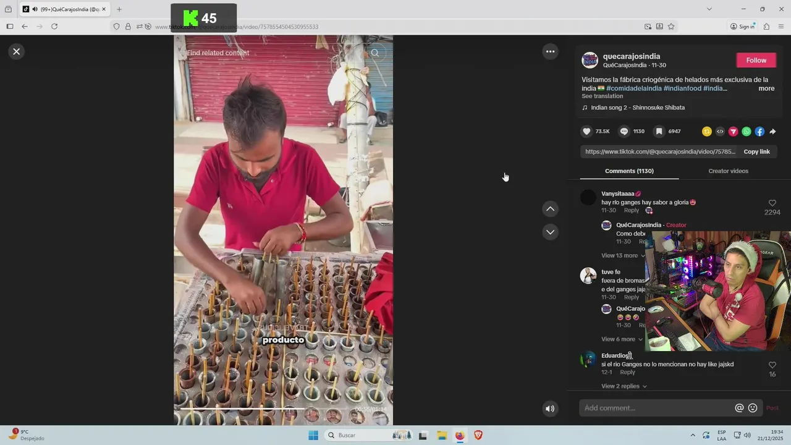Click browser back arrow
The width and height of the screenshot is (791, 445).
(x=25, y=27)
